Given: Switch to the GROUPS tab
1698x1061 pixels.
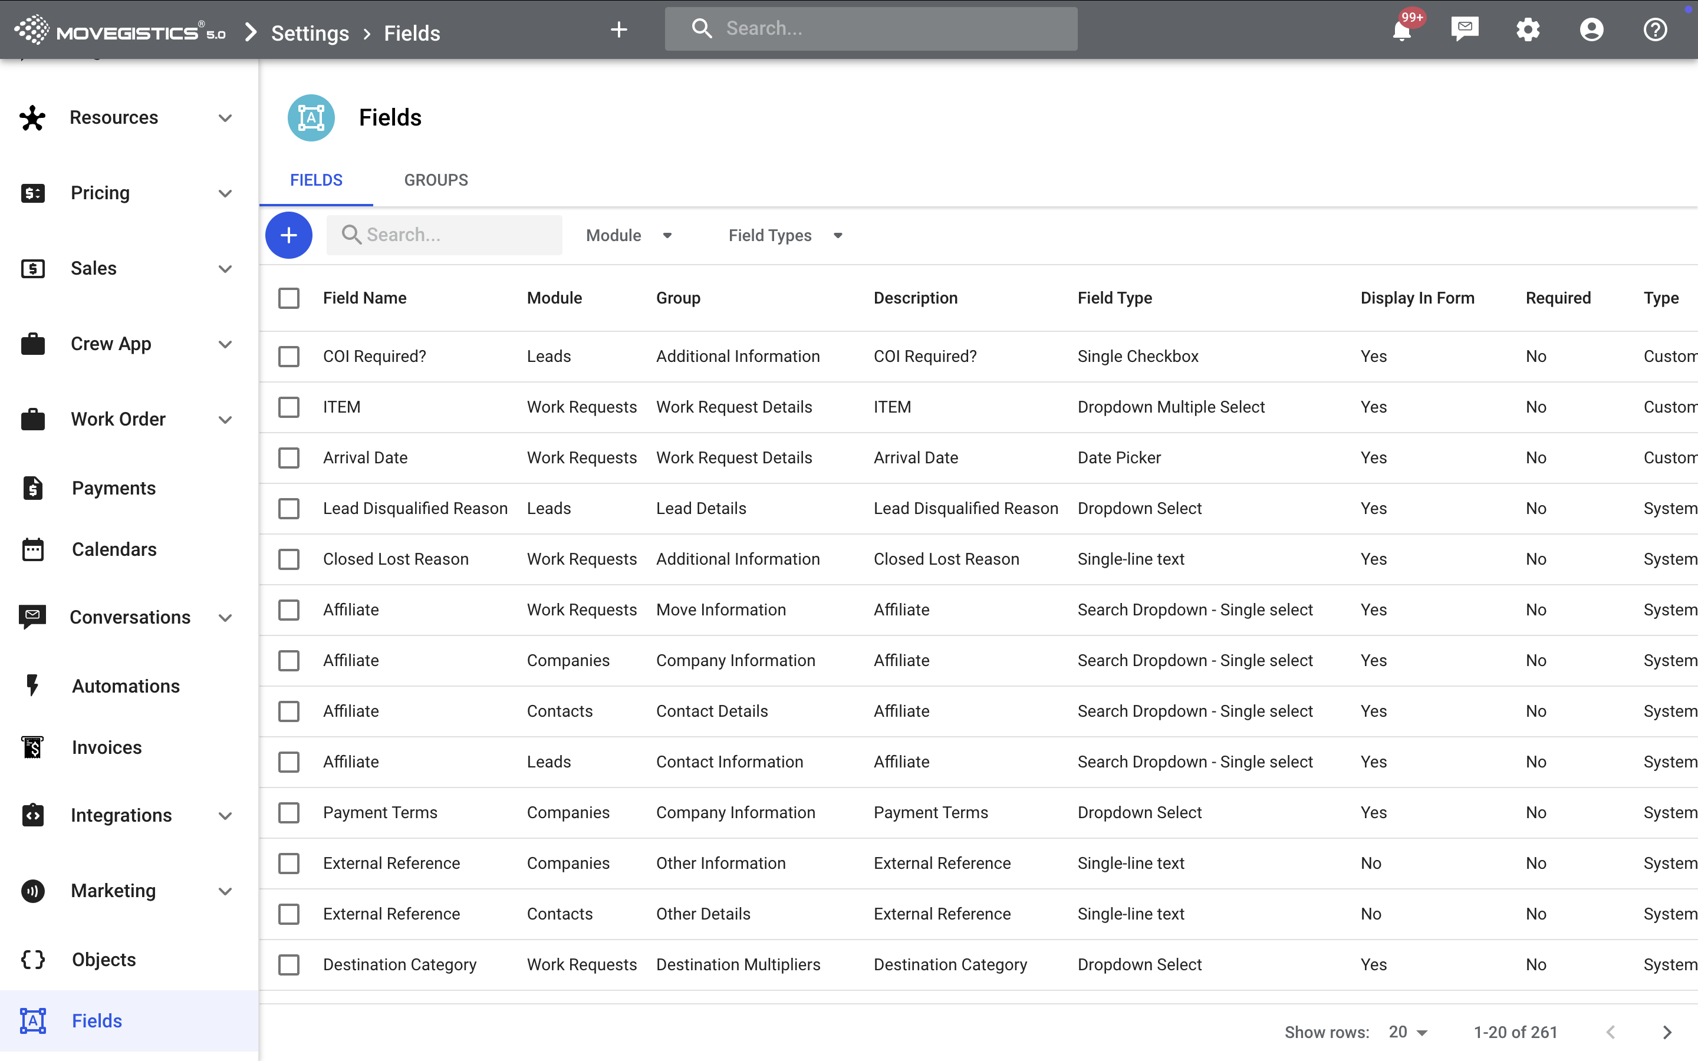Looking at the screenshot, I should pos(436,180).
